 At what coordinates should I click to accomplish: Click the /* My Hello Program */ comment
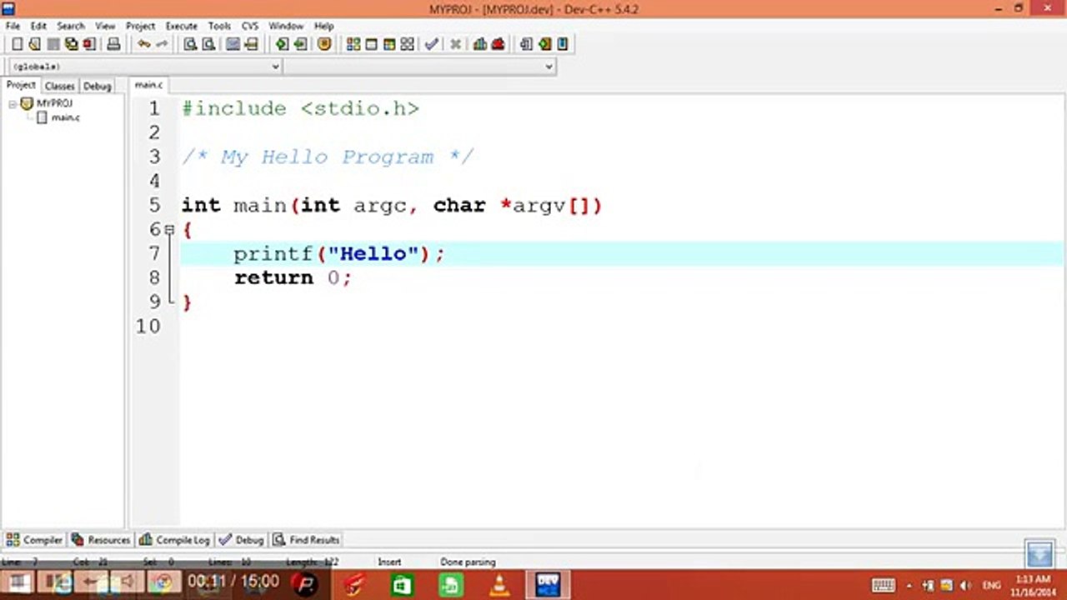click(x=328, y=157)
